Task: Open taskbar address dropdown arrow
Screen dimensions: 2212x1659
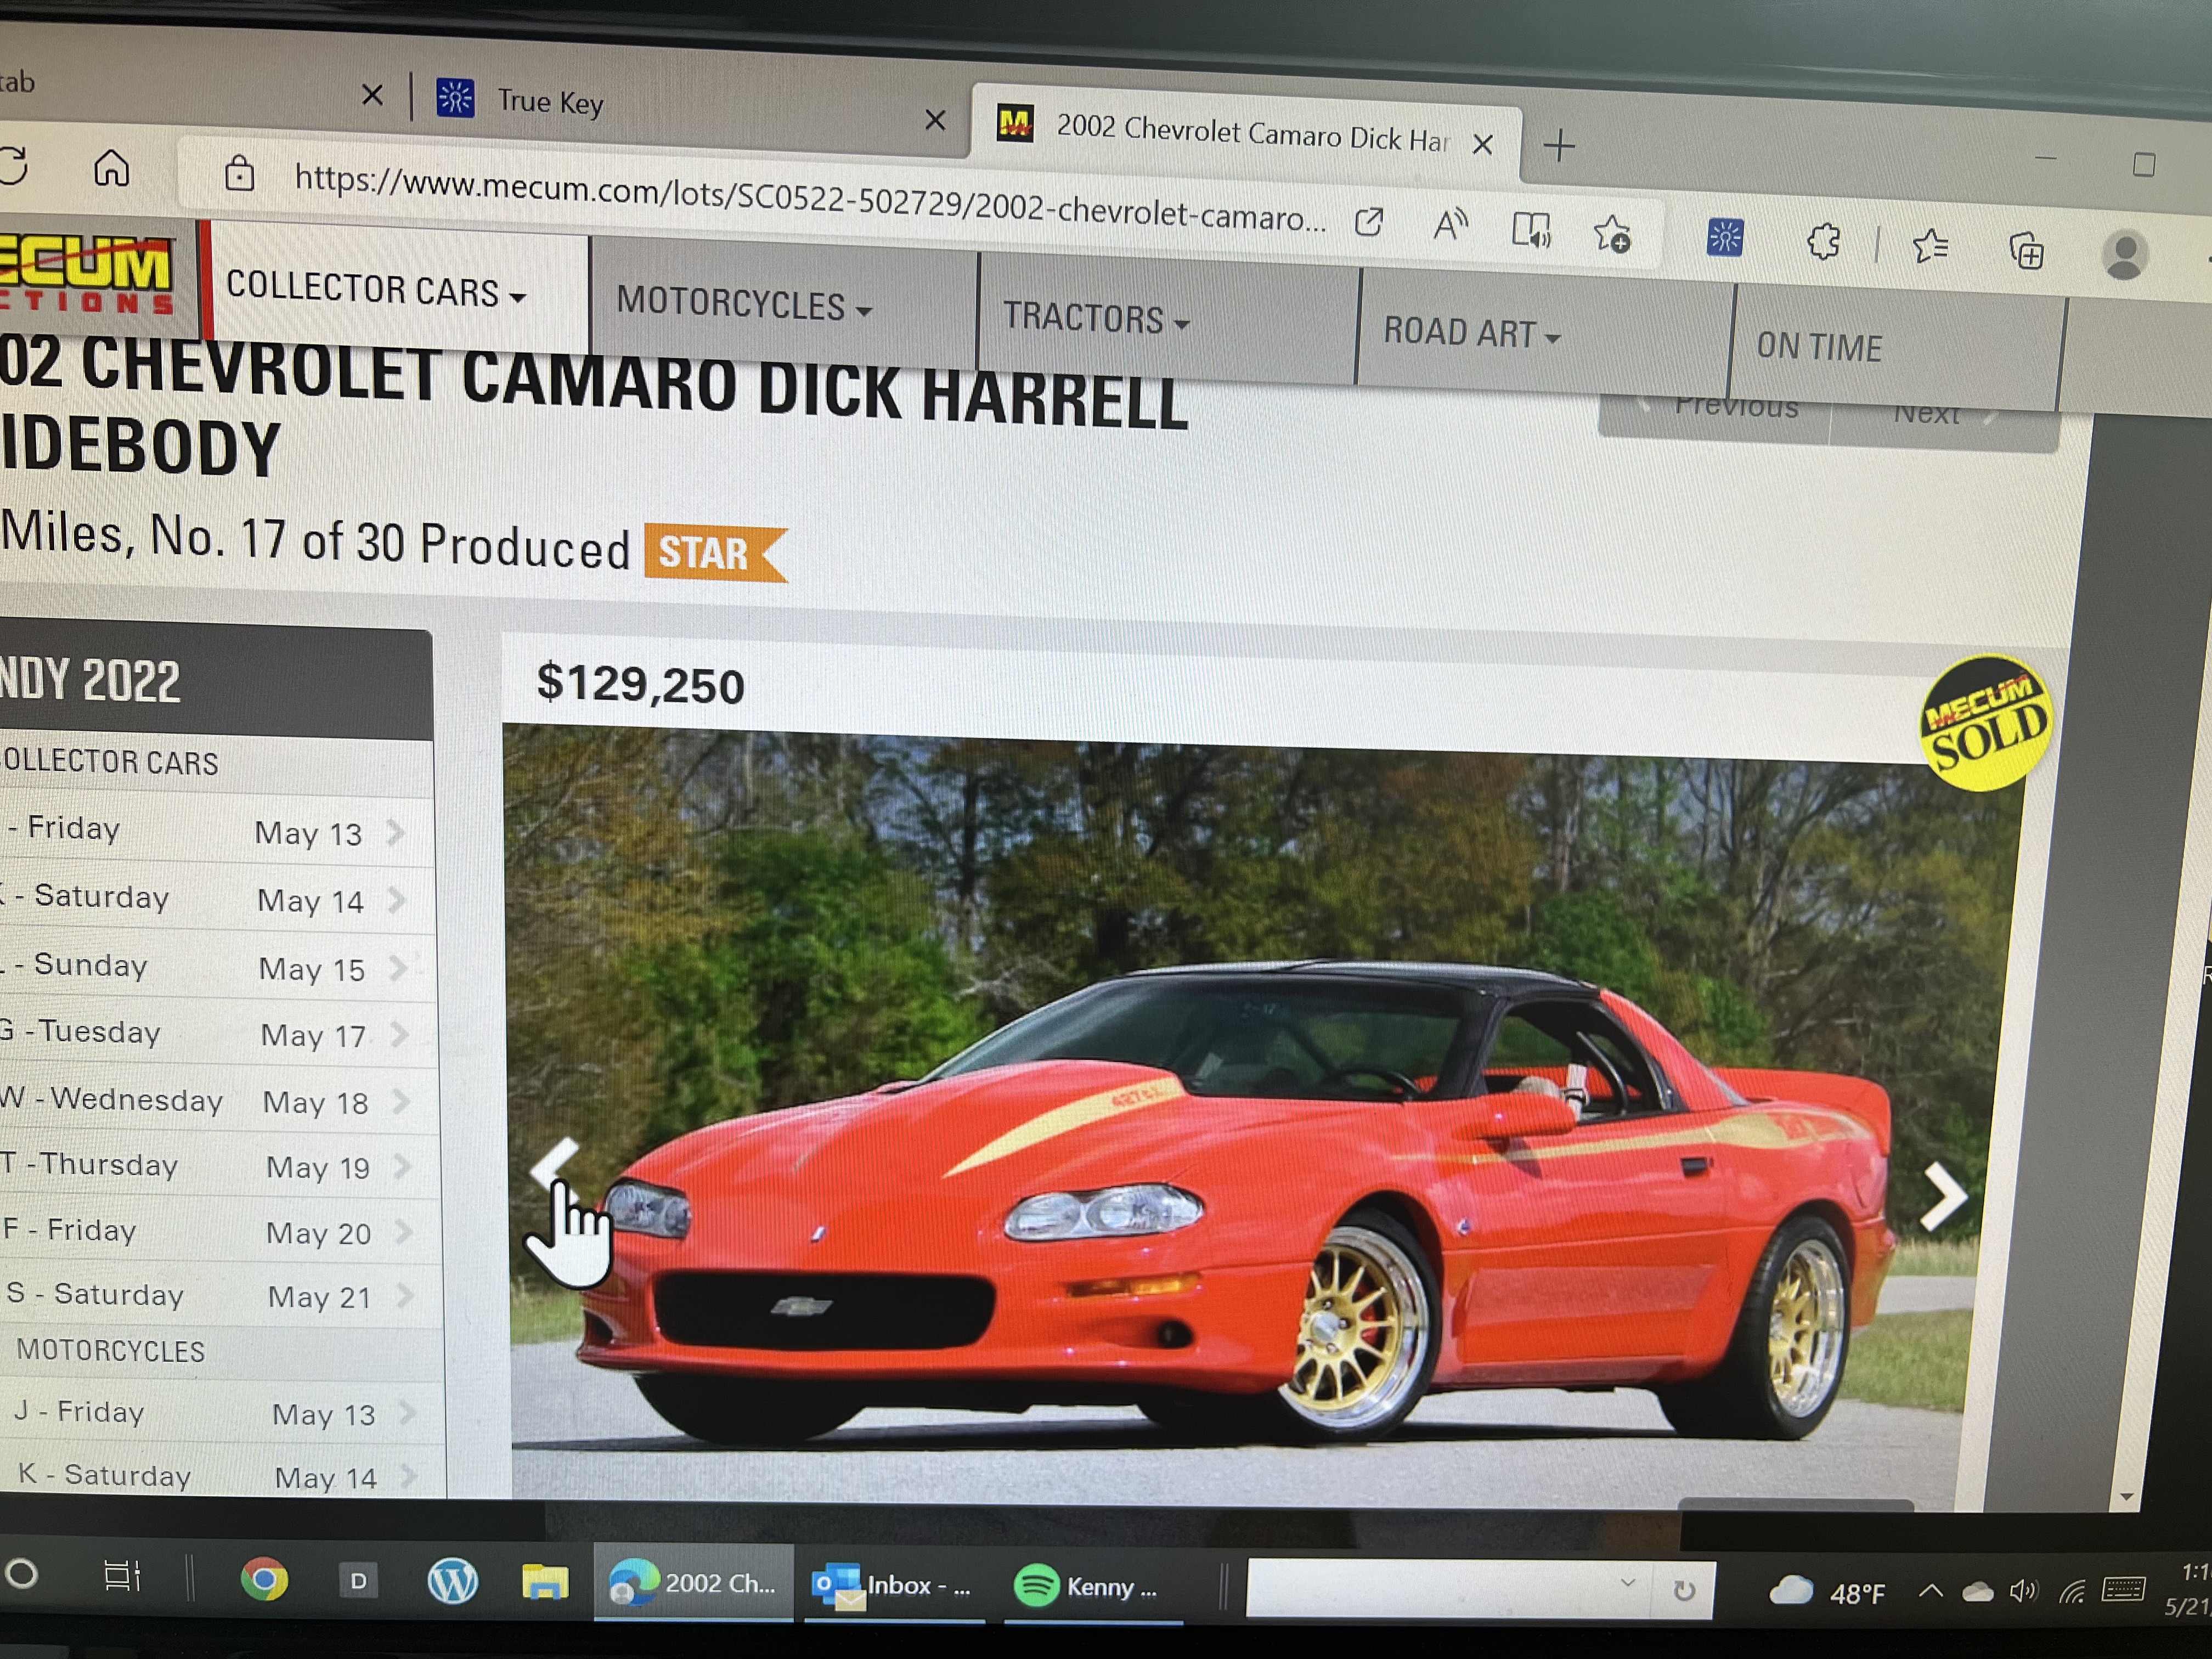Action: [x=1628, y=1582]
